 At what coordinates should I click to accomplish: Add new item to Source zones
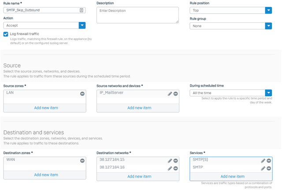(46, 108)
